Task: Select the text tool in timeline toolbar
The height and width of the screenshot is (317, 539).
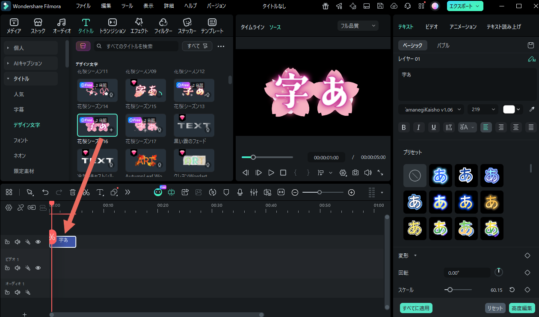Action: click(100, 192)
